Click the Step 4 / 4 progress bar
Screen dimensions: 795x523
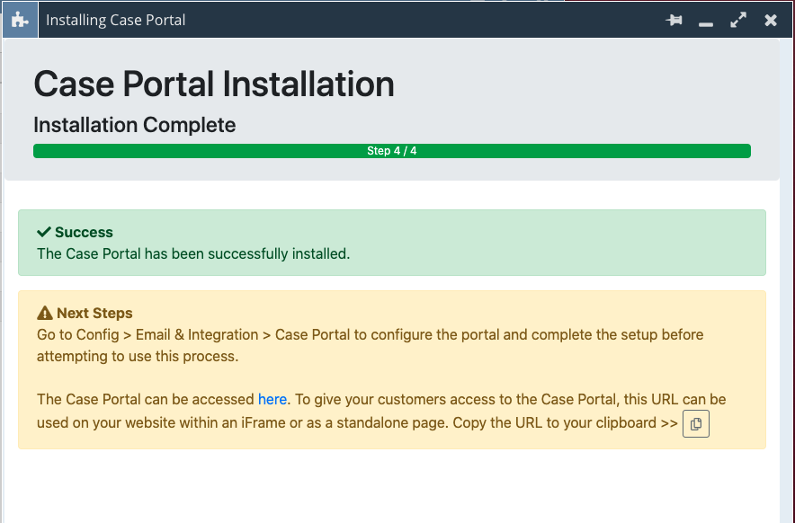392,151
